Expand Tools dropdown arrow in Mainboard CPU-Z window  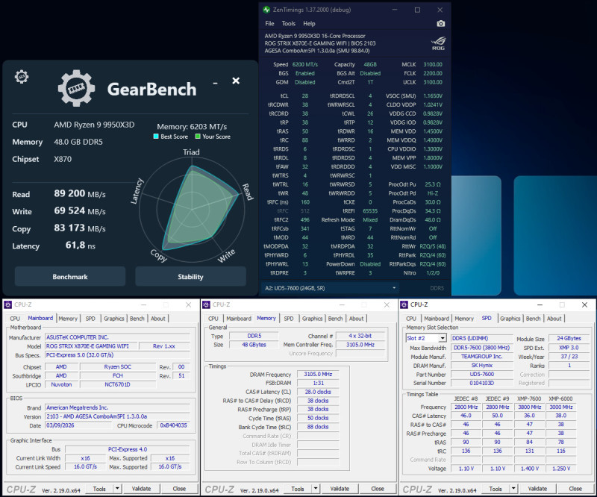click(x=117, y=488)
